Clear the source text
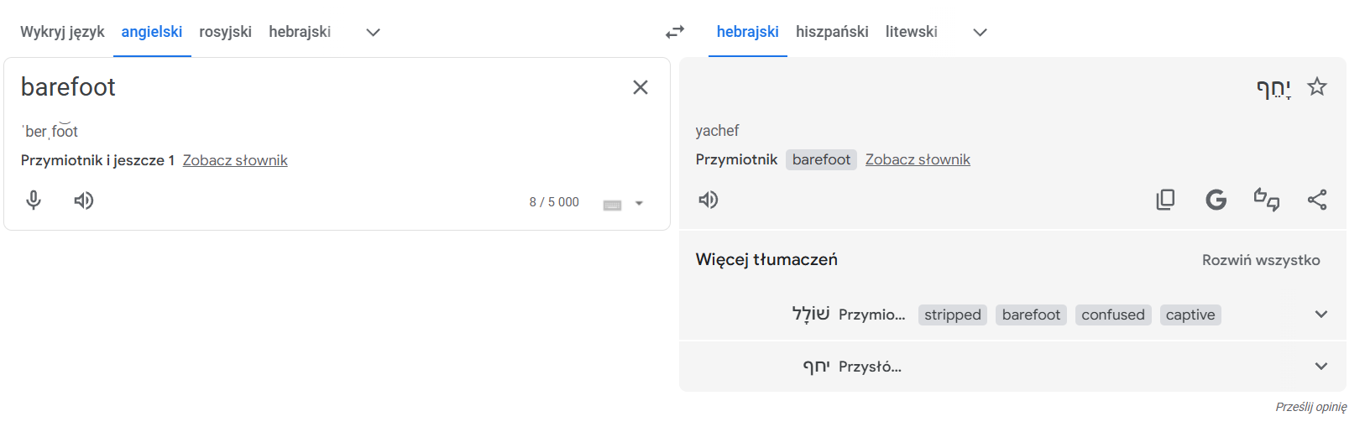1365x432 pixels. pos(640,87)
